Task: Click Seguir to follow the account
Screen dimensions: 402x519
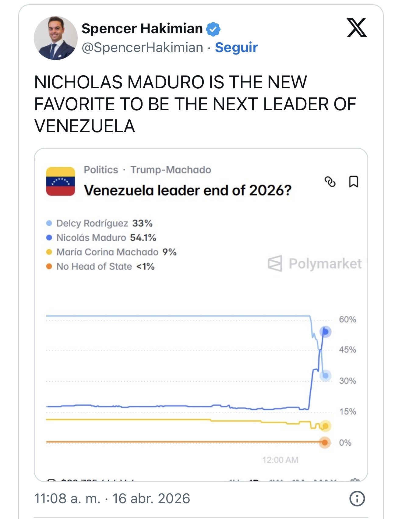Action: [236, 48]
